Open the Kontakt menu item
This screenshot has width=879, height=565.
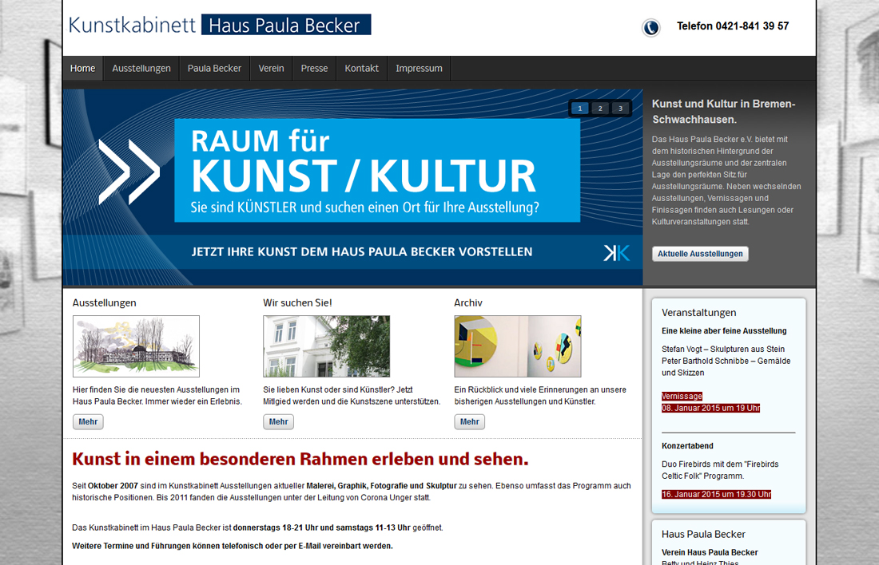point(361,69)
